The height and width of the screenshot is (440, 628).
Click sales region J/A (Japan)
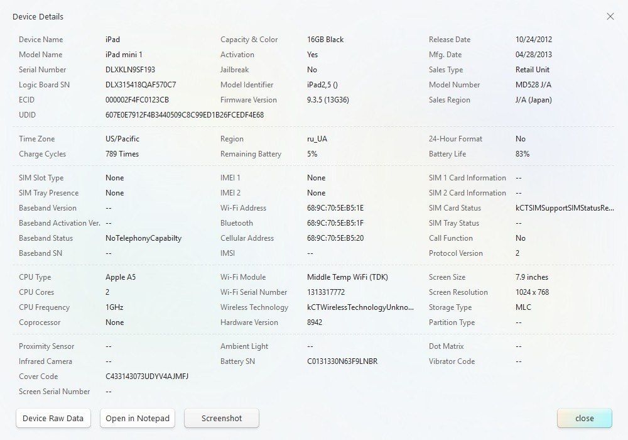[533, 100]
